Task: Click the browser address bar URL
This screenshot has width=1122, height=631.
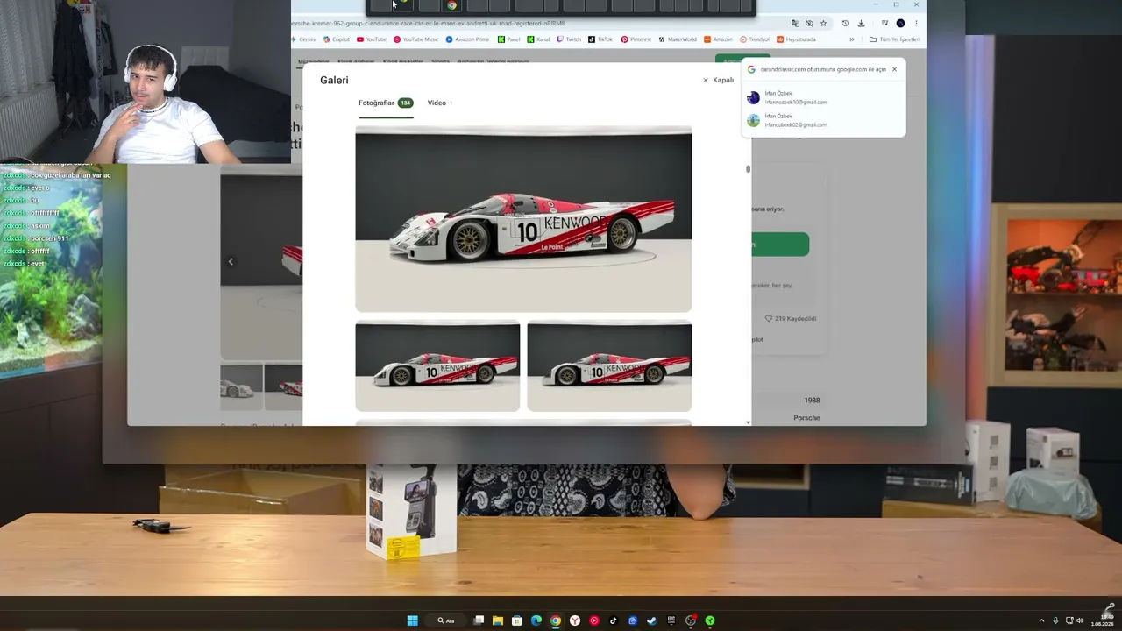Action: click(x=429, y=24)
